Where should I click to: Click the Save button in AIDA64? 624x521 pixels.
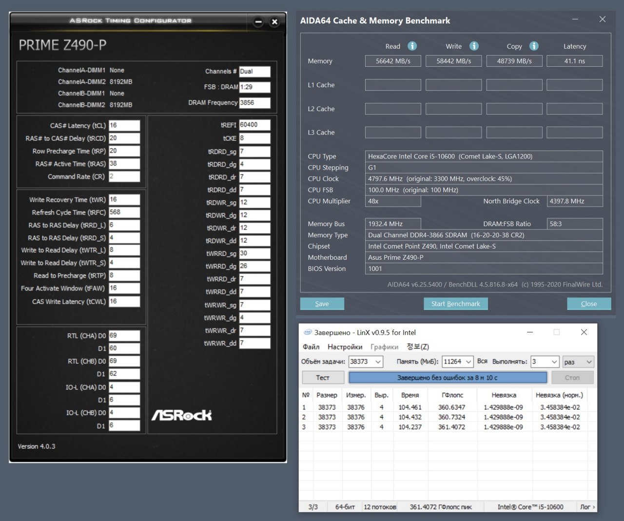point(322,304)
